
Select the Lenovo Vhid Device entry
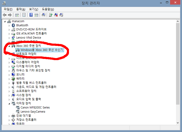click(x=28, y=38)
